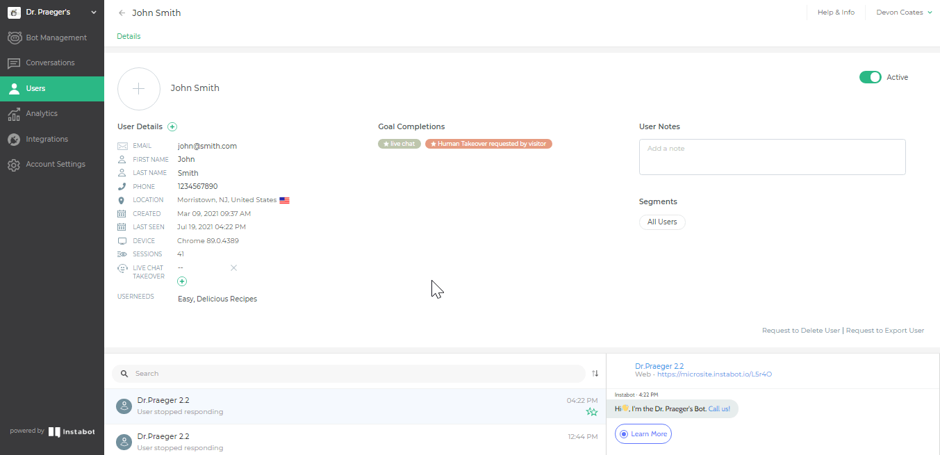Click the Location map pin icon
The width and height of the screenshot is (940, 455).
tap(122, 200)
